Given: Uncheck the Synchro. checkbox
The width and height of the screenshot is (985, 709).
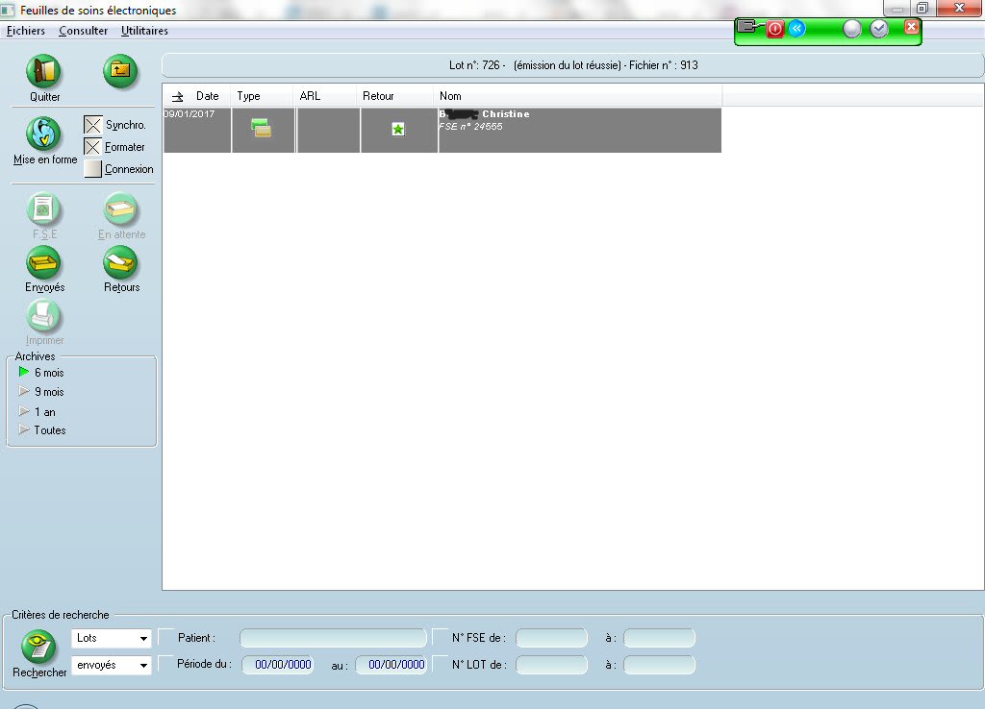Looking at the screenshot, I should click(x=93, y=125).
